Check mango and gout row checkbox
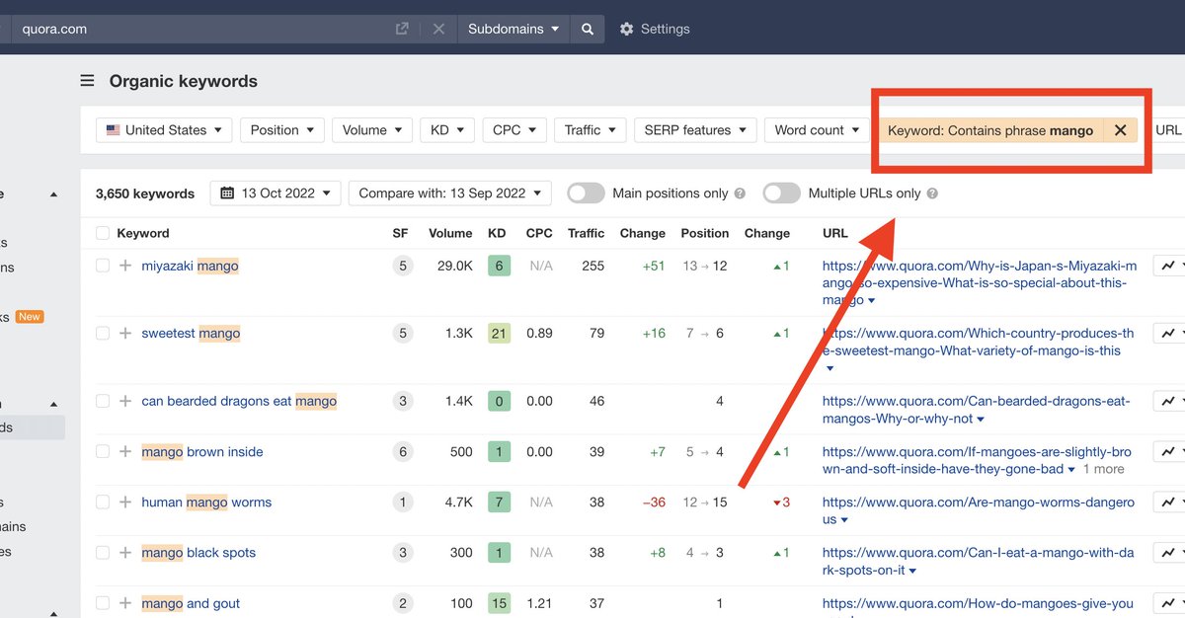Image resolution: width=1185 pixels, height=618 pixels. pyautogui.click(x=103, y=603)
